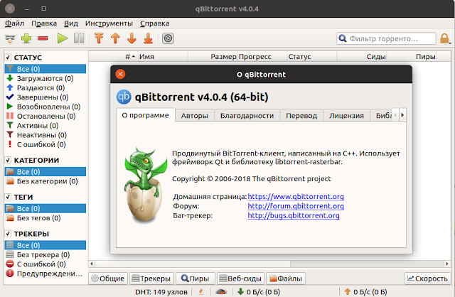Screen dimensions: 455x297
Task: Click into Фильтр торренто search field
Action: coord(386,38)
